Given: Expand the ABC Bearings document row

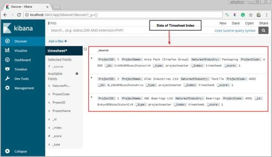Looking at the screenshot, I should coord(92,97).
